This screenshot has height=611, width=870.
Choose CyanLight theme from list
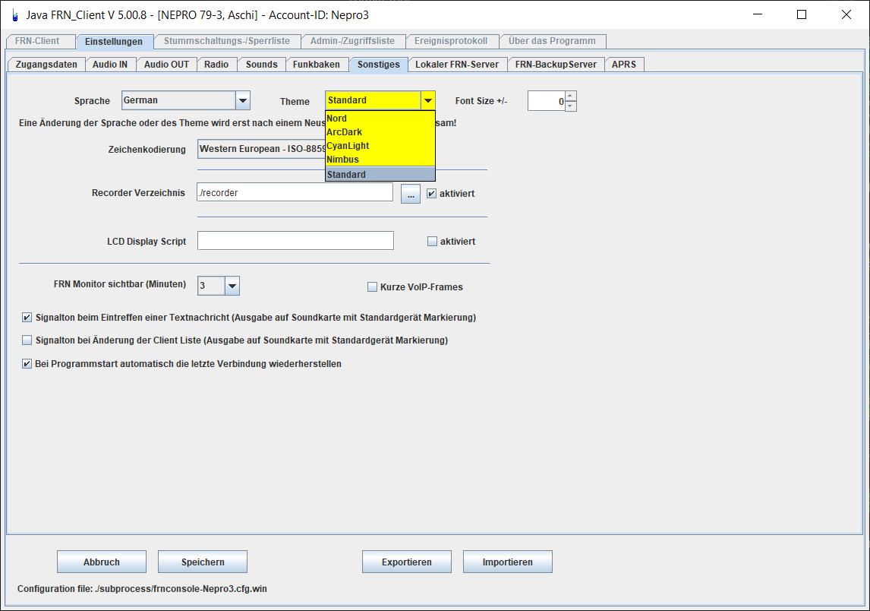coord(380,145)
